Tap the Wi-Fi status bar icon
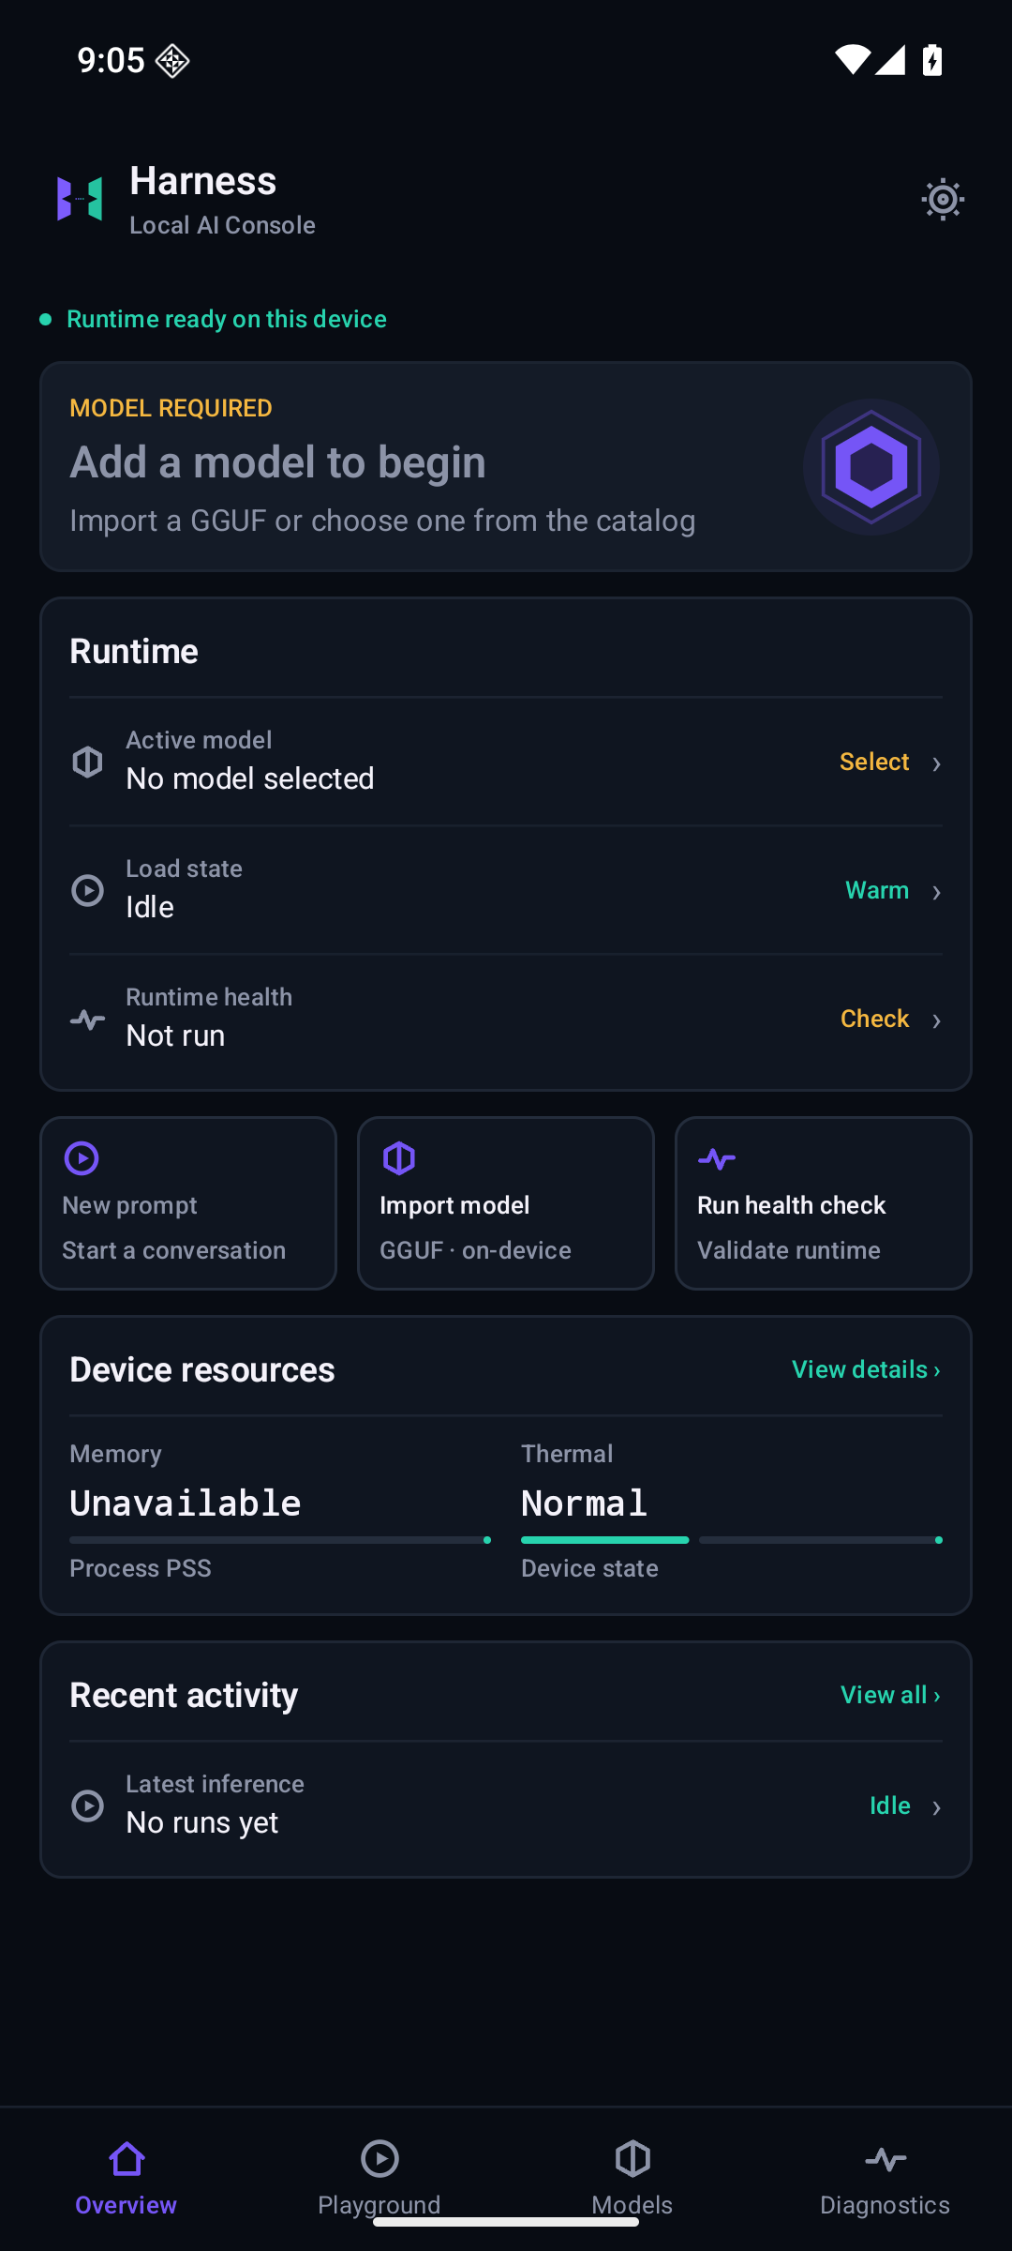Viewport: 1012px width, 2251px height. (x=853, y=60)
